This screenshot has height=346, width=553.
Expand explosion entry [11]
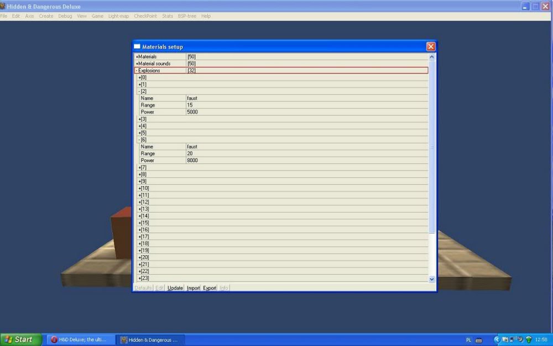click(140, 195)
